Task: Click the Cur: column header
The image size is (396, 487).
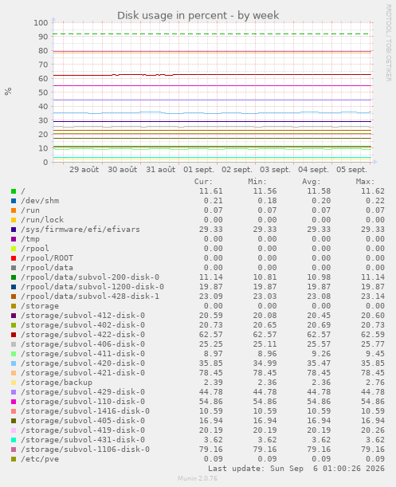Action: (203, 182)
